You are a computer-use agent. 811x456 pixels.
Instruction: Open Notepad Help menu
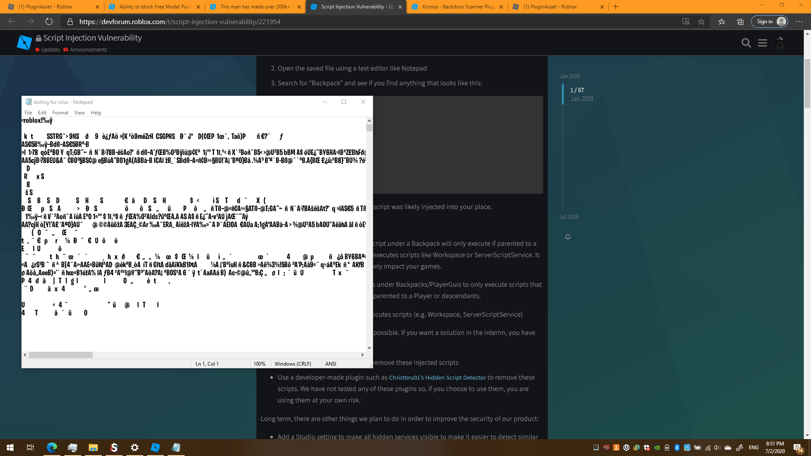pos(96,113)
